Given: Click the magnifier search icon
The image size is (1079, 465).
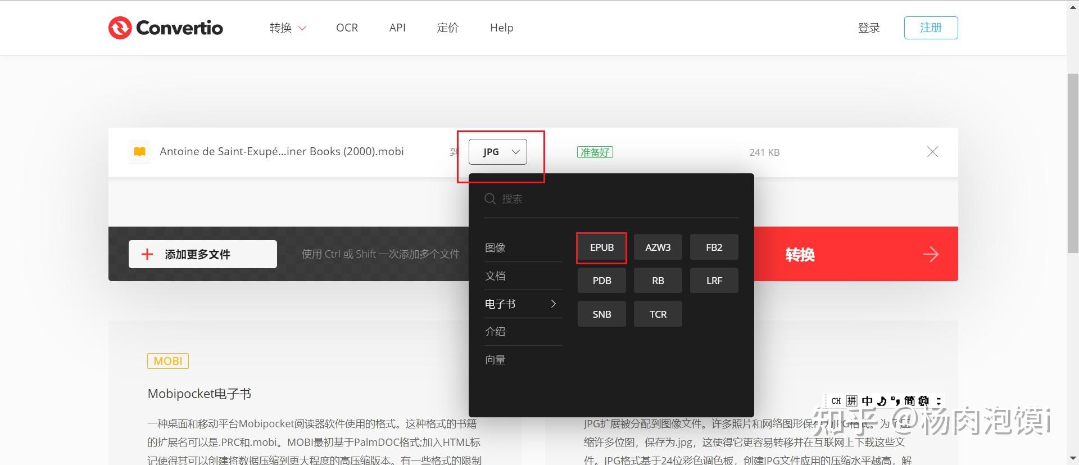Looking at the screenshot, I should pyautogui.click(x=490, y=199).
